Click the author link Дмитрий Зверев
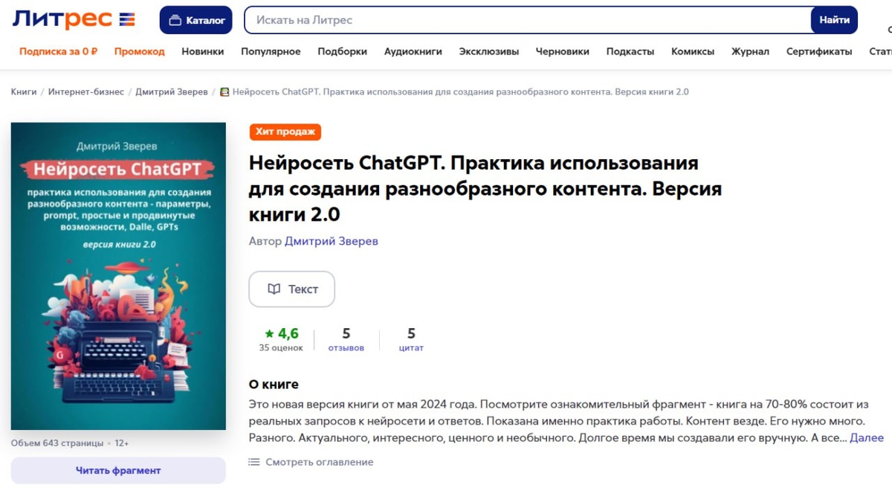Viewport: 892px width, 488px height. 332,241
